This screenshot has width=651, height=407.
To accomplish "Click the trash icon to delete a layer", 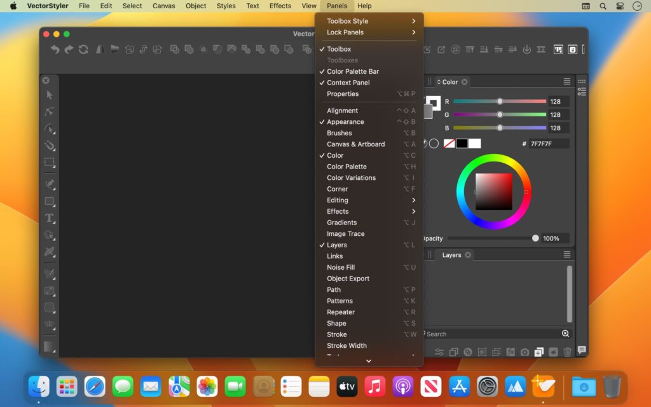I will [567, 351].
